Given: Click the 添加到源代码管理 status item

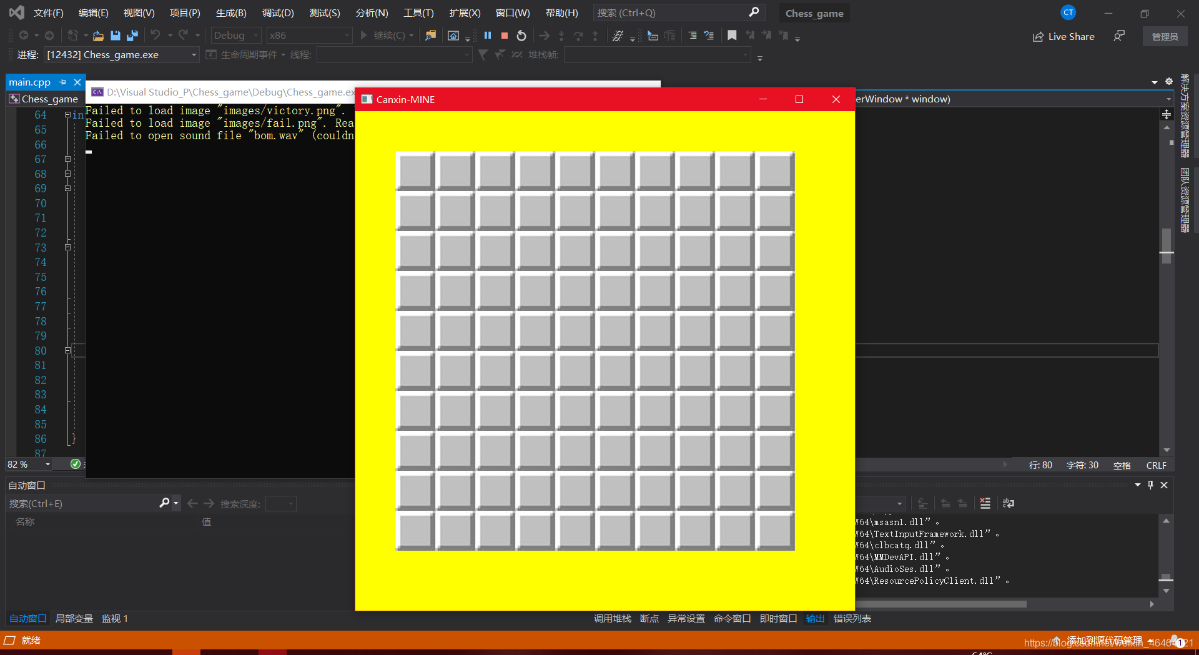Looking at the screenshot, I should click(1103, 640).
